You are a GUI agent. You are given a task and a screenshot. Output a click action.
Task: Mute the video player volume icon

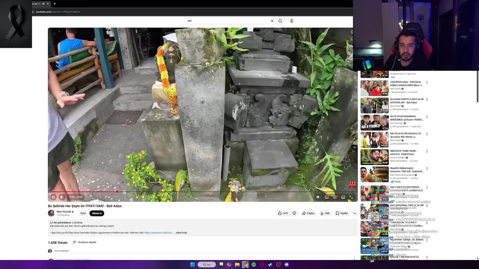[x=62, y=197]
